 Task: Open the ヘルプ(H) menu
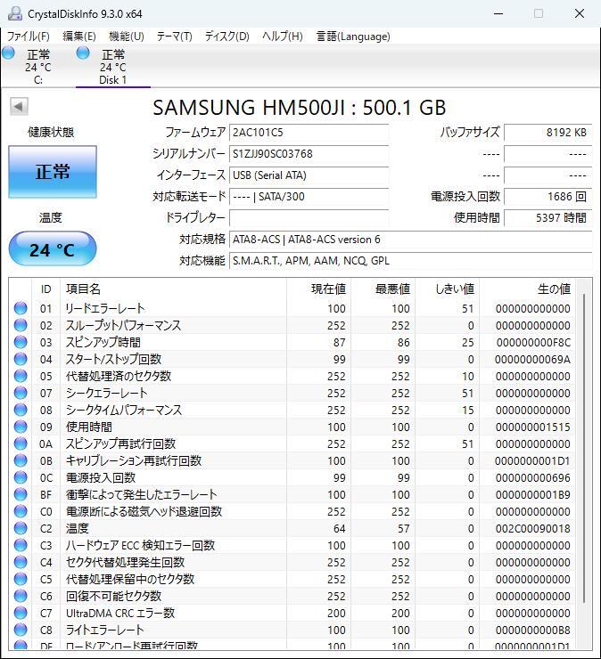point(283,37)
